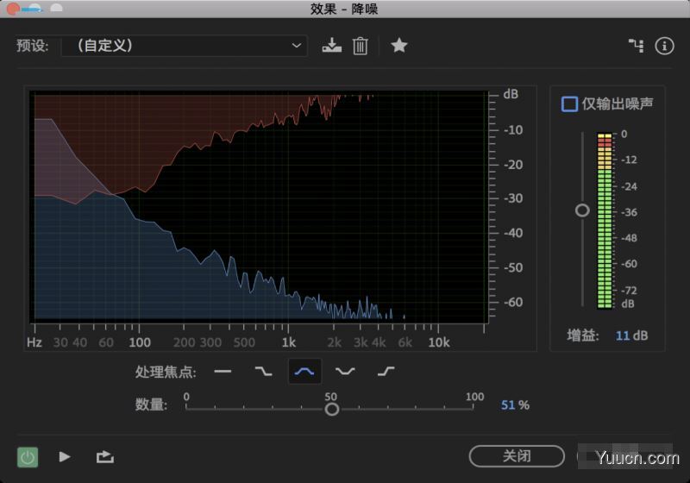Toggle the effect power state button
Screen dimensions: 690x483
[x=28, y=457]
